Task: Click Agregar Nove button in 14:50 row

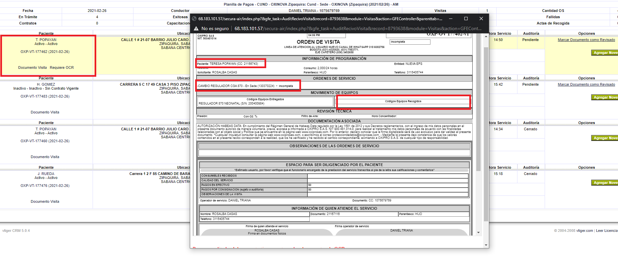Action: [605, 53]
